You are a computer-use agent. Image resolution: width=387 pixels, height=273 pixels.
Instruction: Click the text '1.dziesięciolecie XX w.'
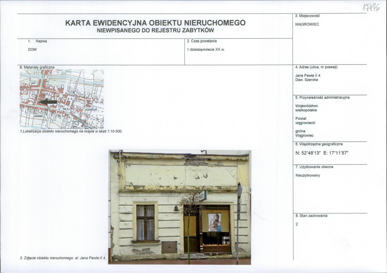pos(206,49)
